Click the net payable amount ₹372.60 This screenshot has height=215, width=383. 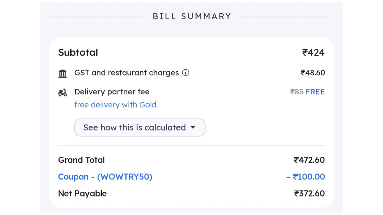point(309,193)
